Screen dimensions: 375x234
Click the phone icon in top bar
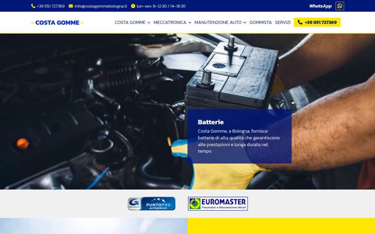point(33,6)
